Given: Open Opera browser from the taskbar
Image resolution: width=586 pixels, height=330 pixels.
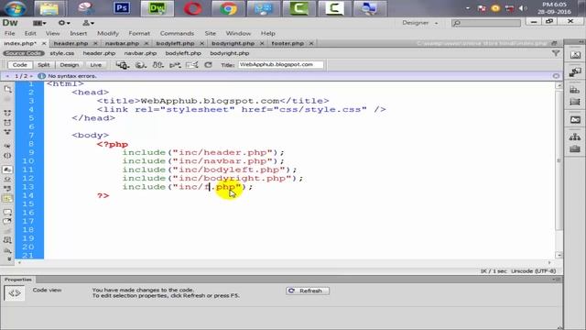Looking at the screenshot, I should pos(193,8).
